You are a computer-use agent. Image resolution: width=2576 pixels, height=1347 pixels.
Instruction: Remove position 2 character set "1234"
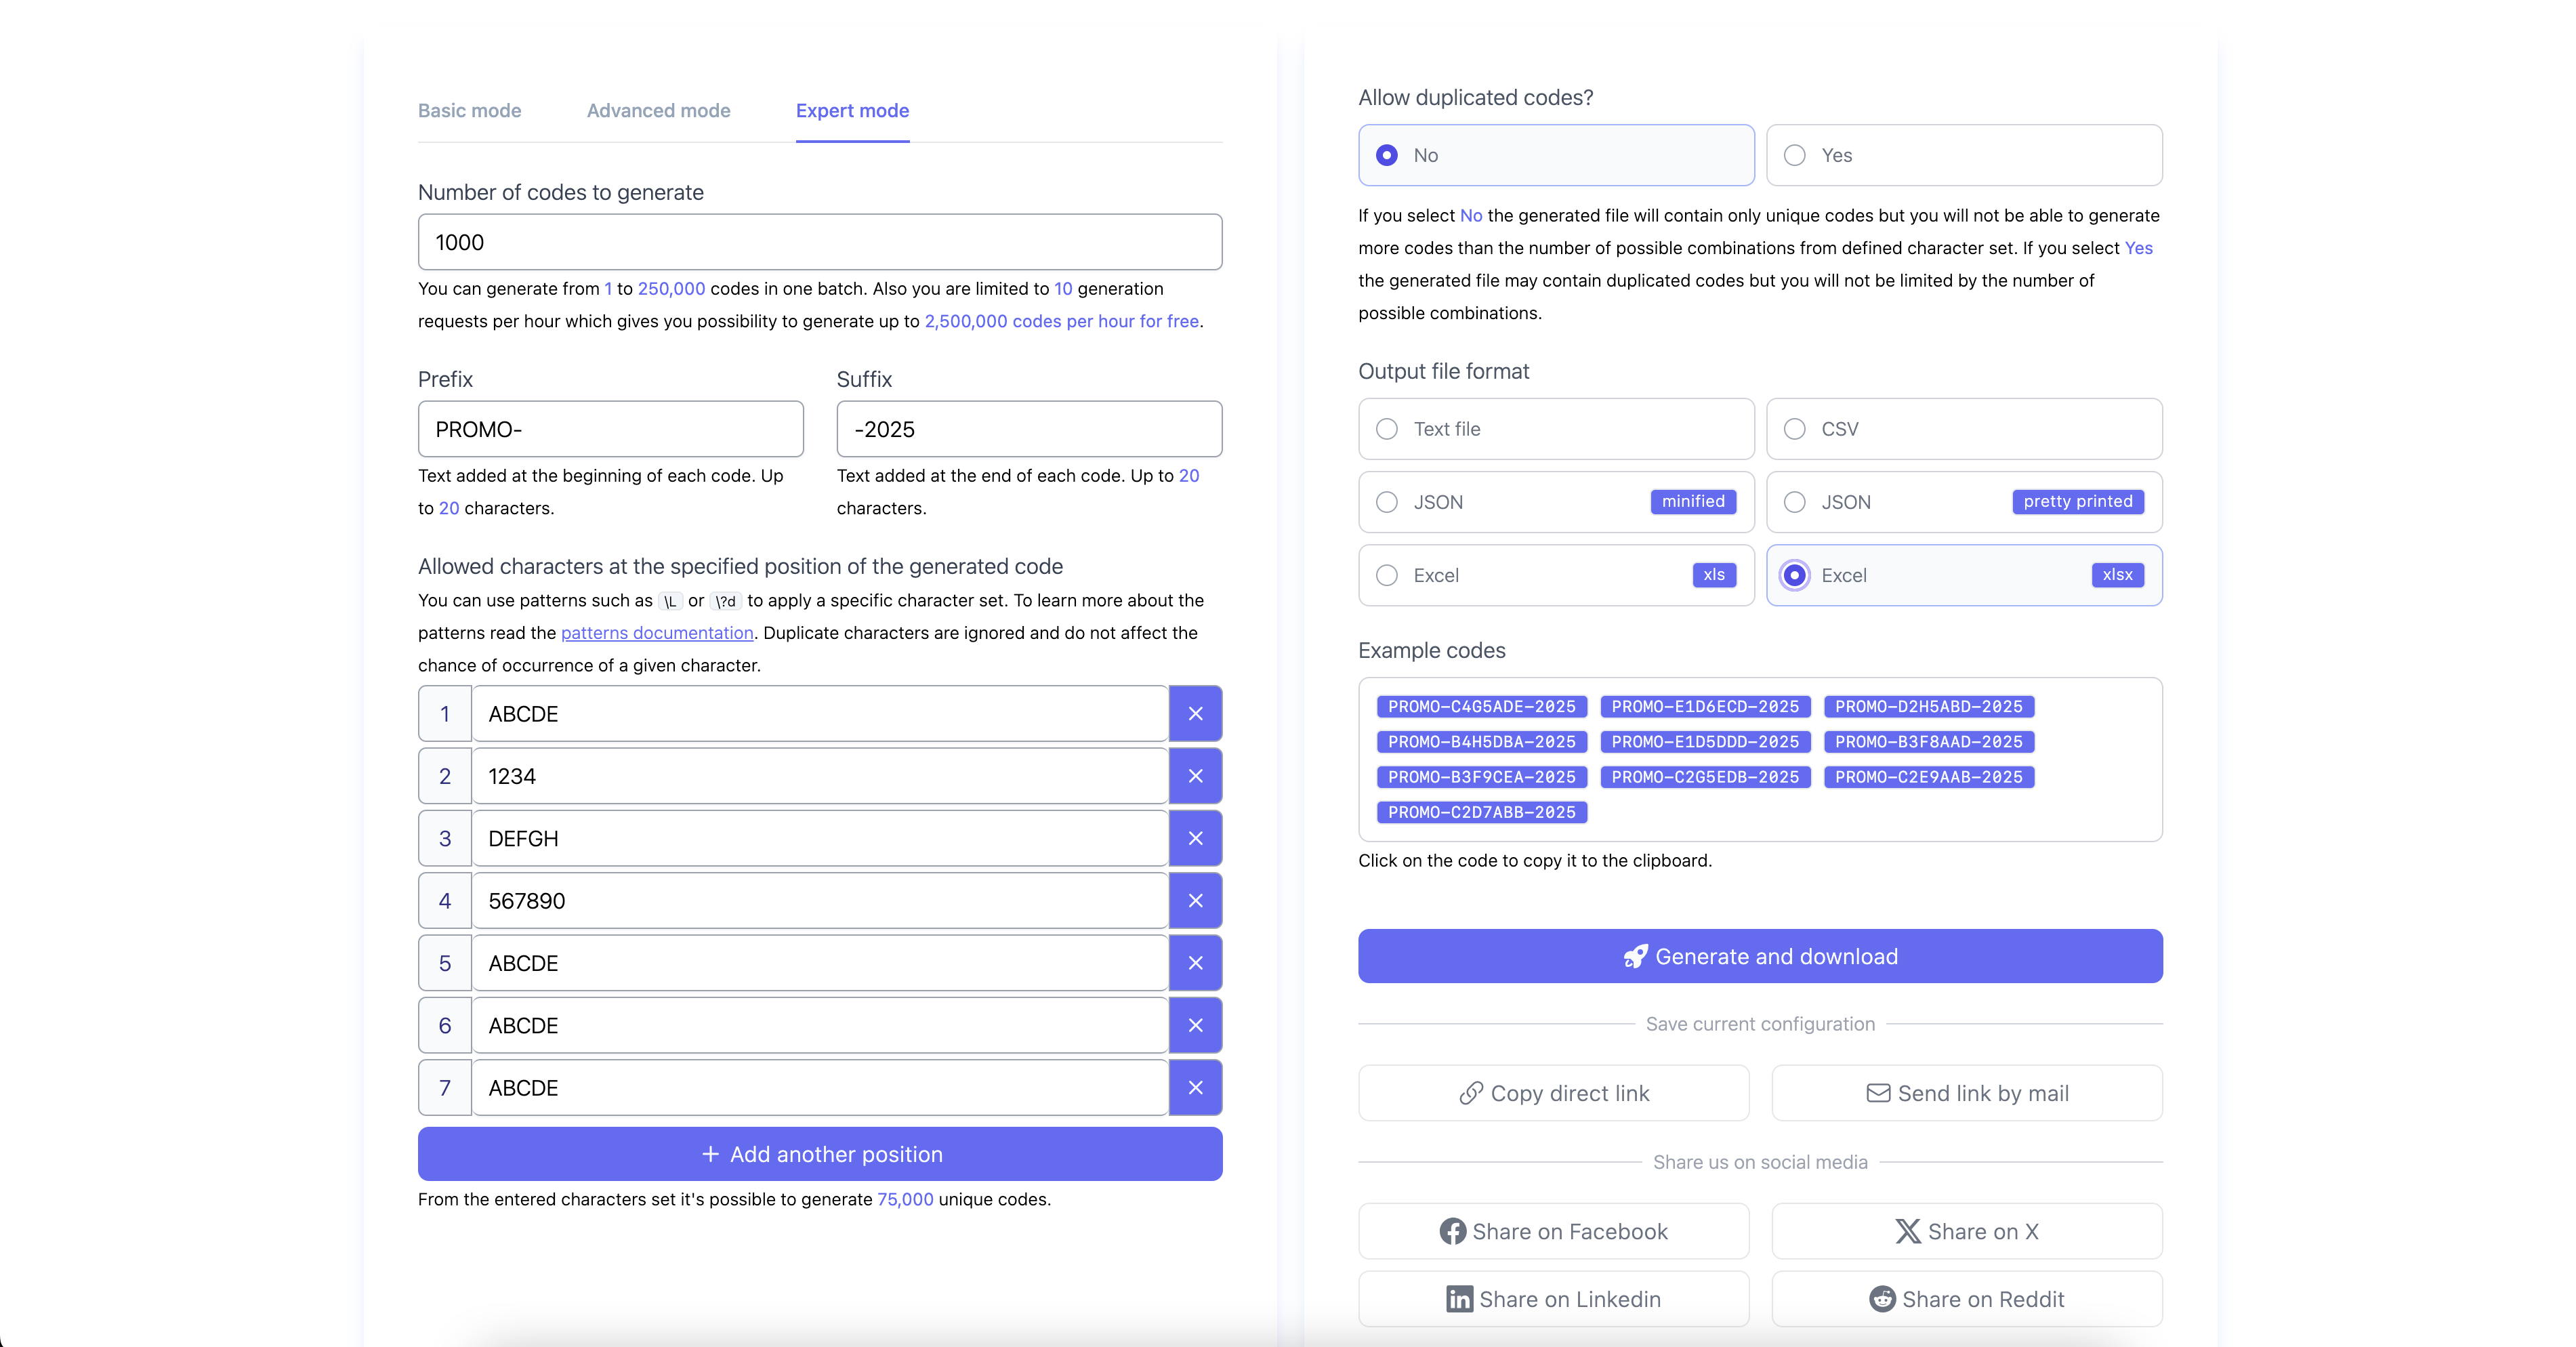click(1195, 775)
